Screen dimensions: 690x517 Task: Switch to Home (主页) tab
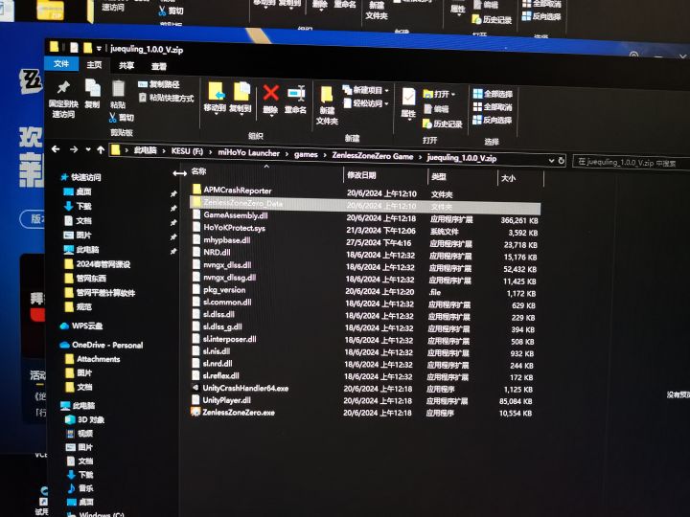click(94, 65)
